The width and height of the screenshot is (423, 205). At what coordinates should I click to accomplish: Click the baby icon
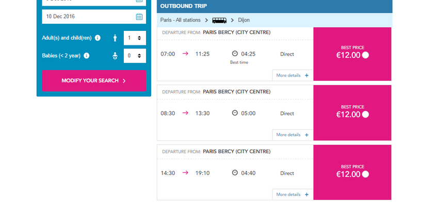tap(115, 56)
